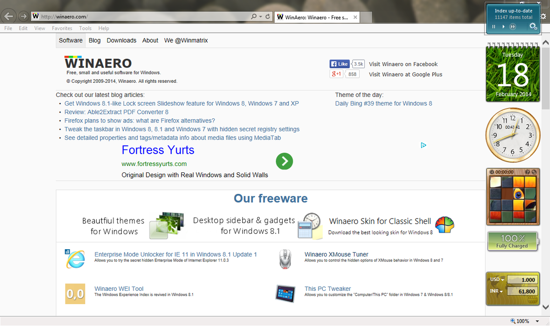This screenshot has height=326, width=550.
Task: Open the Winaero XMouse Tuner link
Action: [x=336, y=254]
